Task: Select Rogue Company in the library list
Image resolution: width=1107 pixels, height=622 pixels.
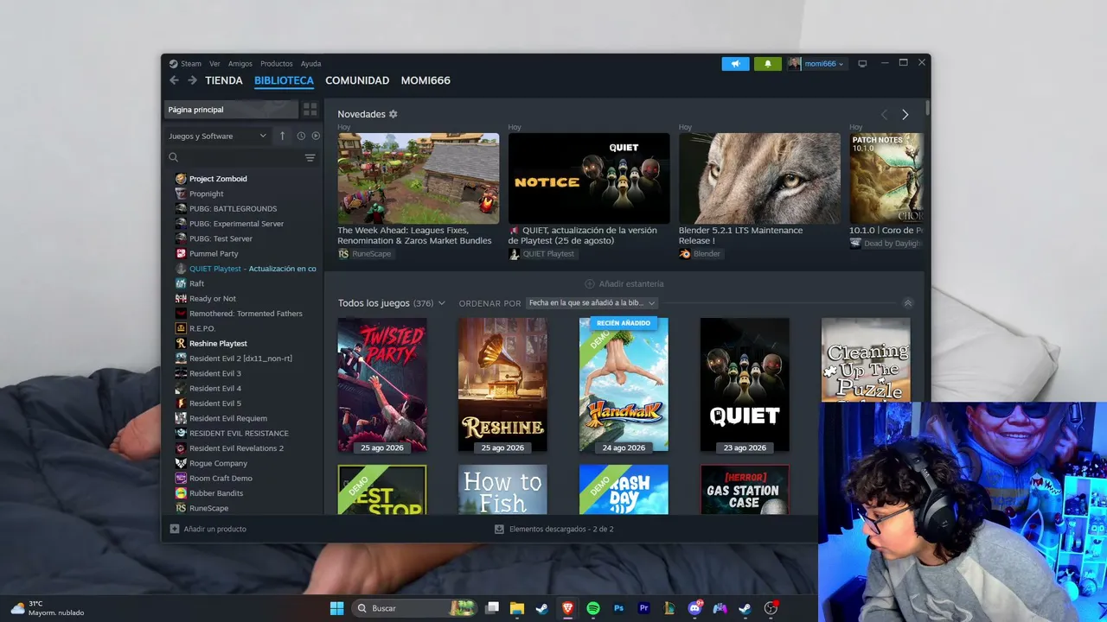Action: 218,463
